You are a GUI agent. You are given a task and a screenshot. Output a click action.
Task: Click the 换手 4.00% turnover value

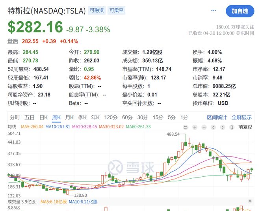coord(215,52)
